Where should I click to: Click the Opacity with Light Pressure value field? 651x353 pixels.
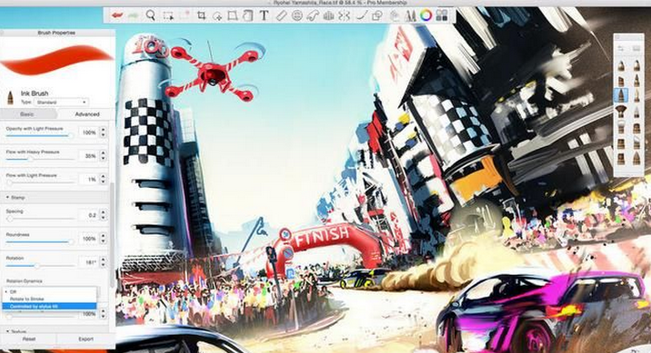(x=89, y=132)
